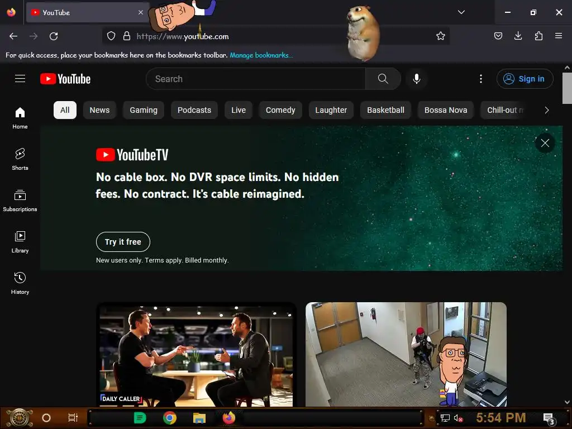Click the Firefox taskbar icon

click(x=229, y=418)
